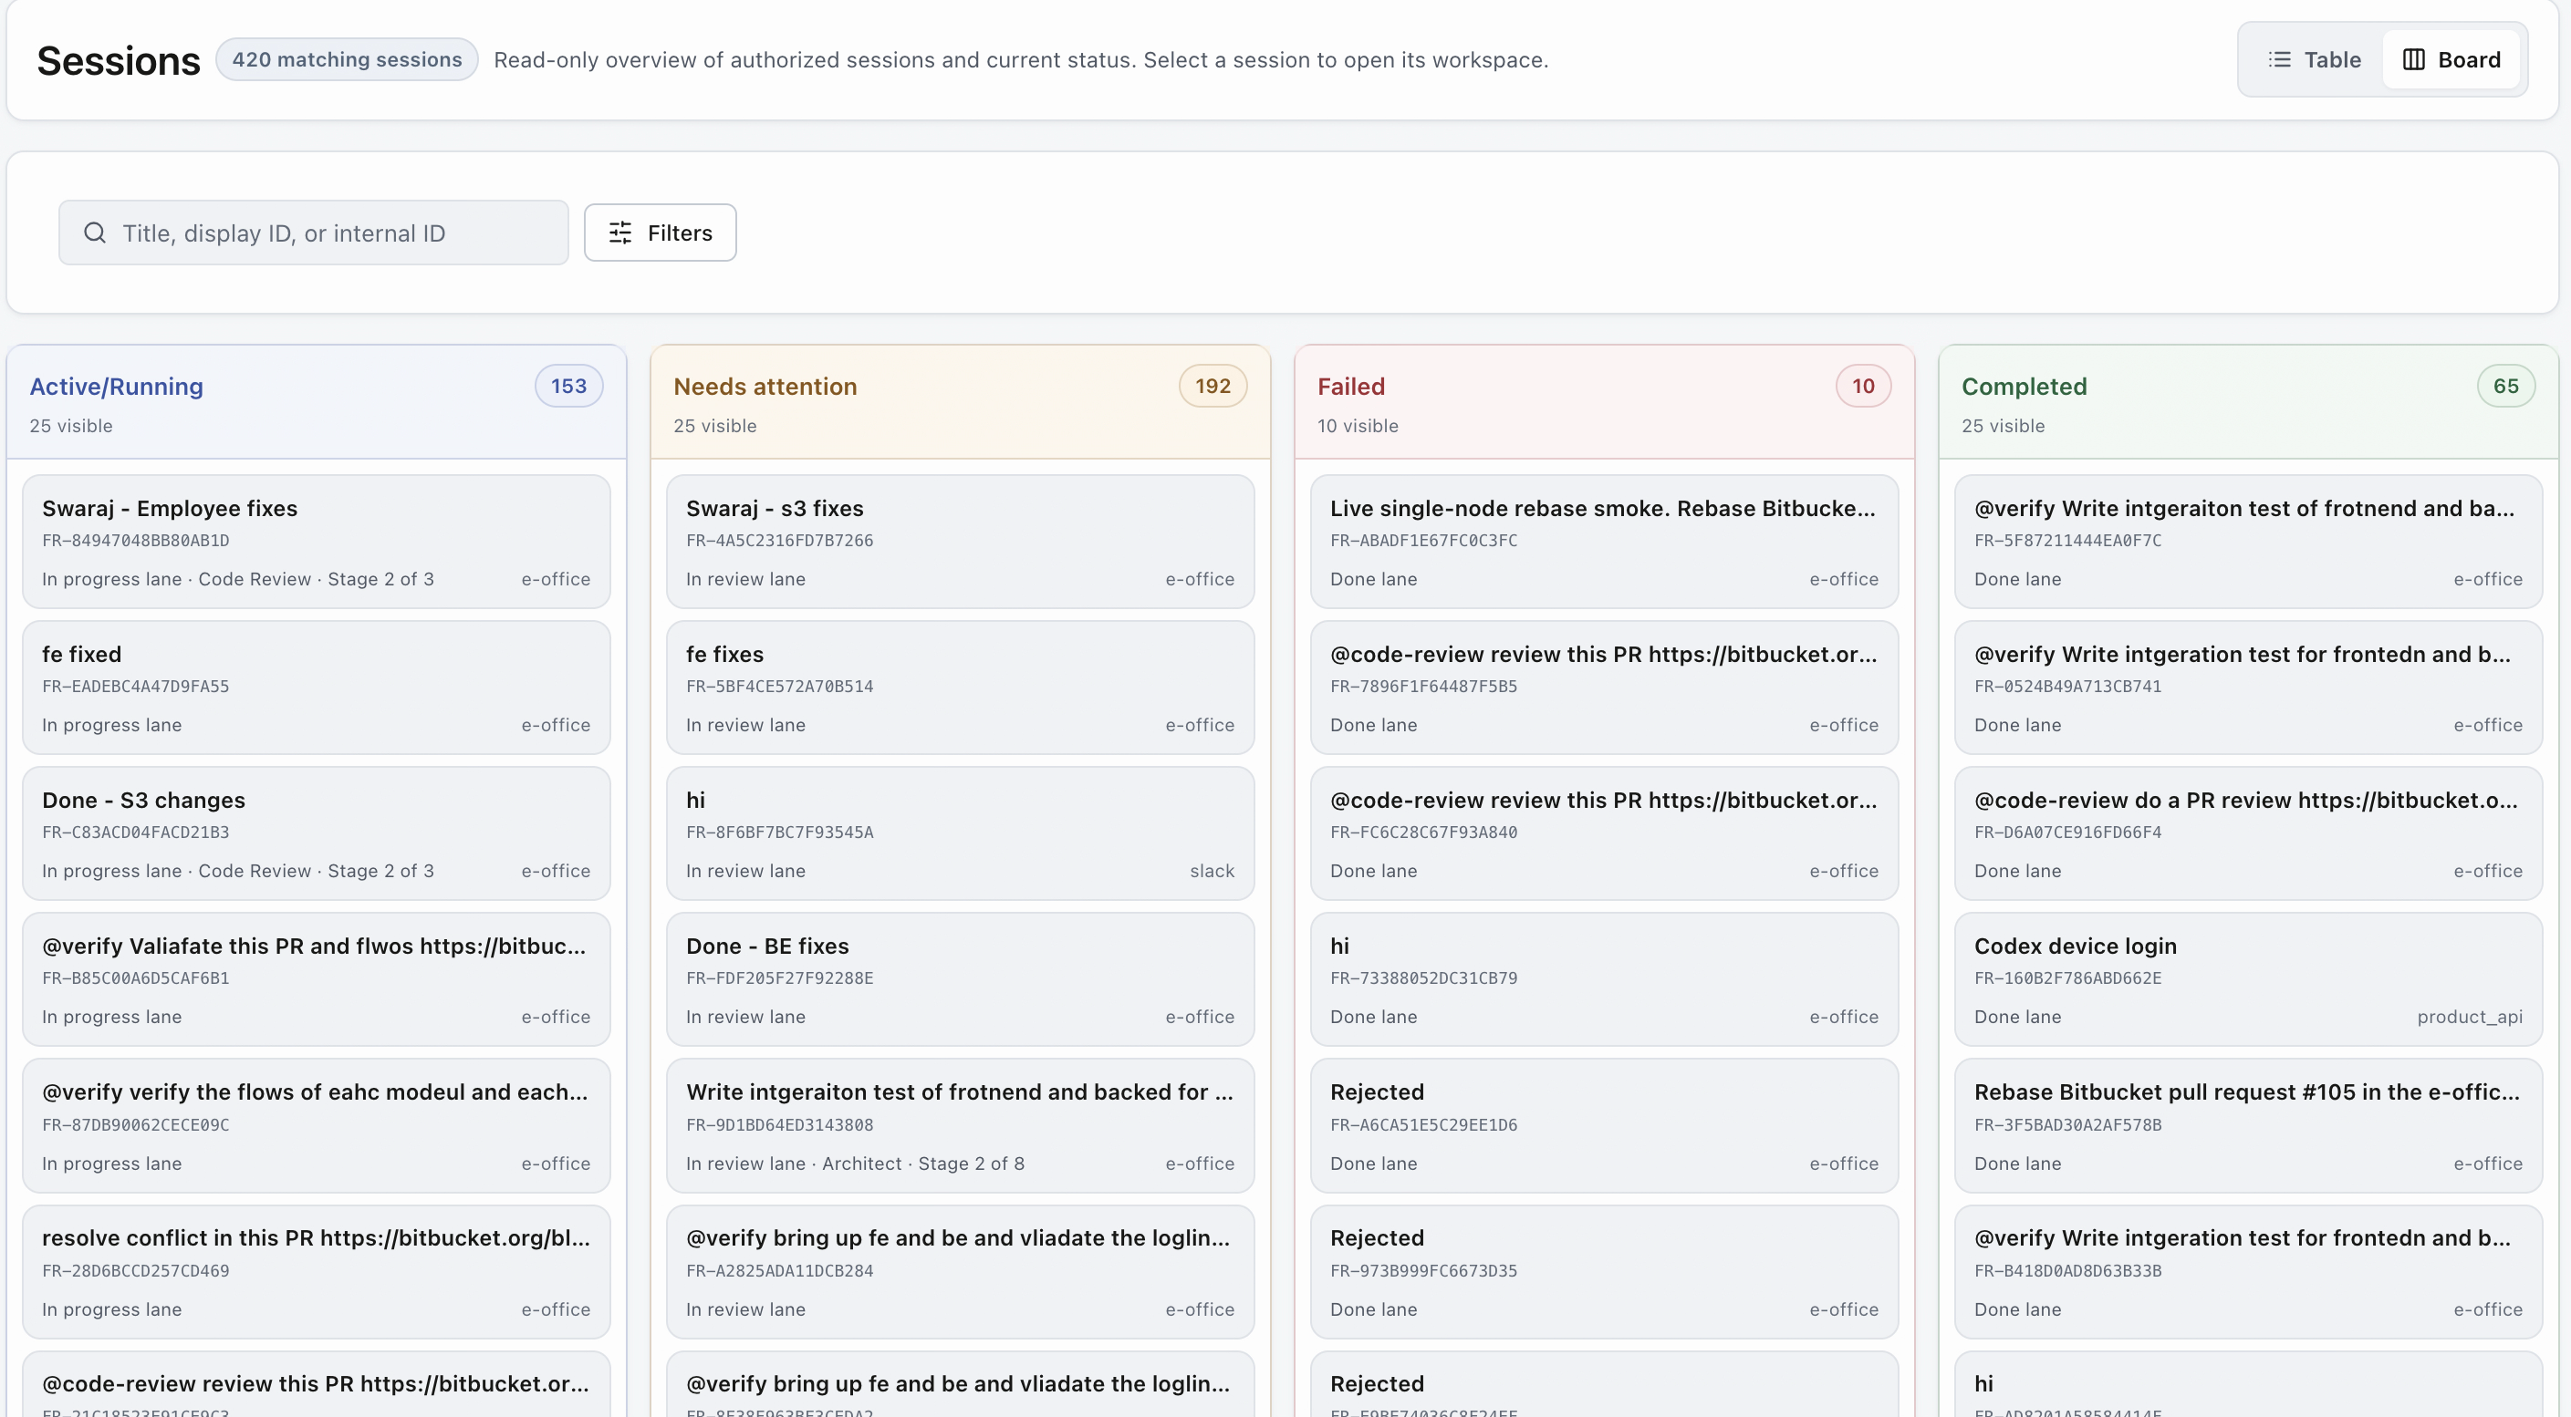Viewport: 2571px width, 1417px height.
Task: Open completed session FR-5F87211444EA0F7C
Action: tap(2249, 543)
